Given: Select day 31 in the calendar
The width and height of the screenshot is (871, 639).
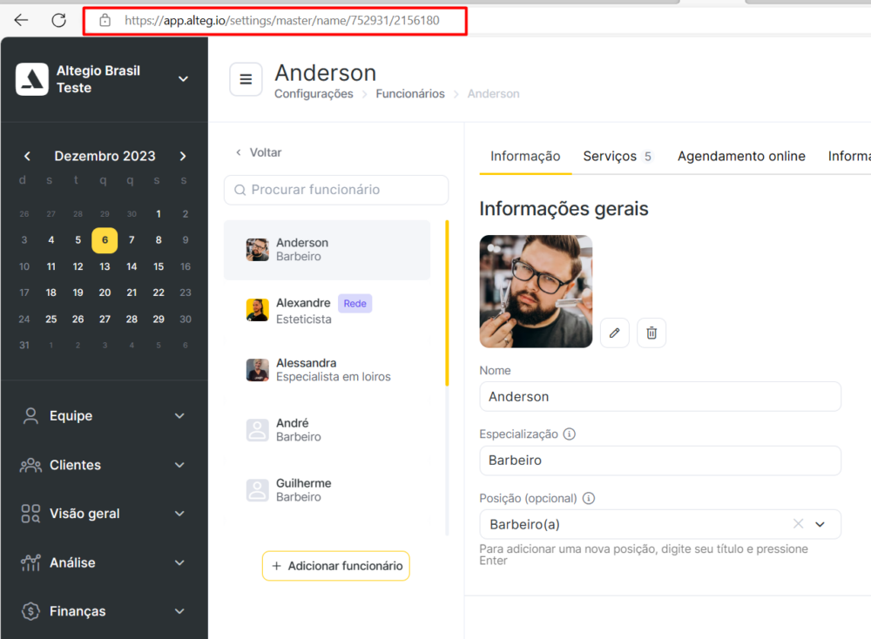Looking at the screenshot, I should pyautogui.click(x=24, y=346).
